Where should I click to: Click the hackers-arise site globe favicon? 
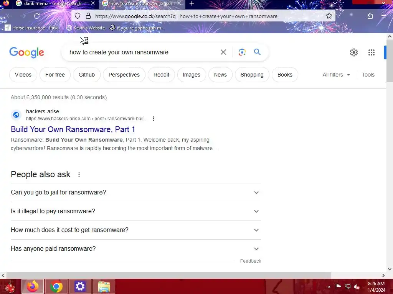click(x=16, y=115)
